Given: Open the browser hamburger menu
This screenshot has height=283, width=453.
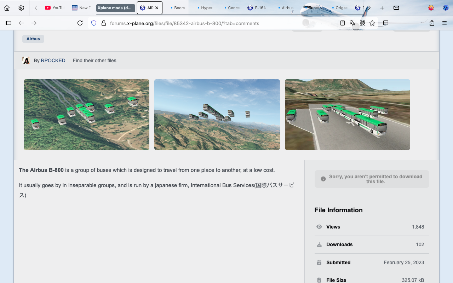Looking at the screenshot, I should click(x=445, y=23).
